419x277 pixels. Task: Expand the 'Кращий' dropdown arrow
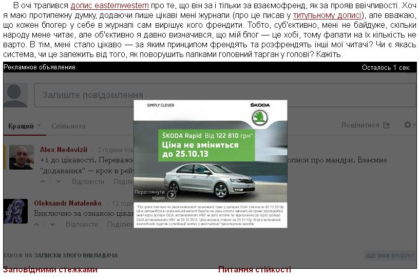[x=39, y=126]
